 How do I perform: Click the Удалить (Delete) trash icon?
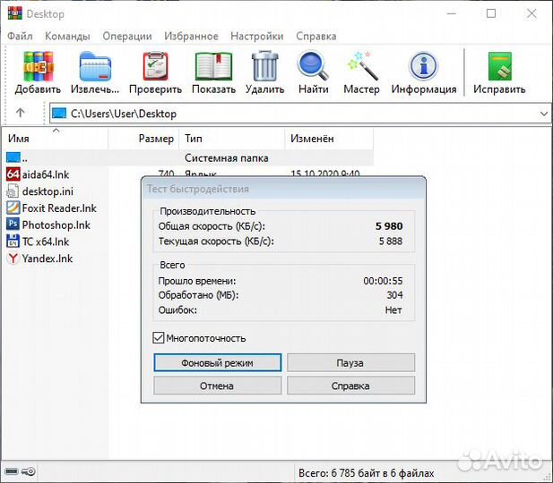point(264,68)
